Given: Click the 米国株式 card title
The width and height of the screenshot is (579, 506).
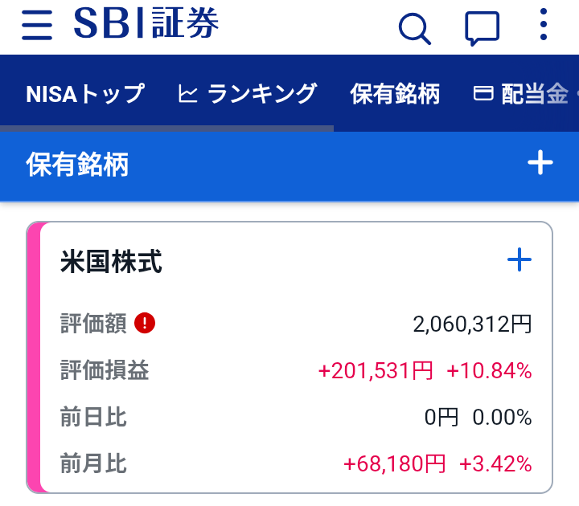Looking at the screenshot, I should (111, 262).
